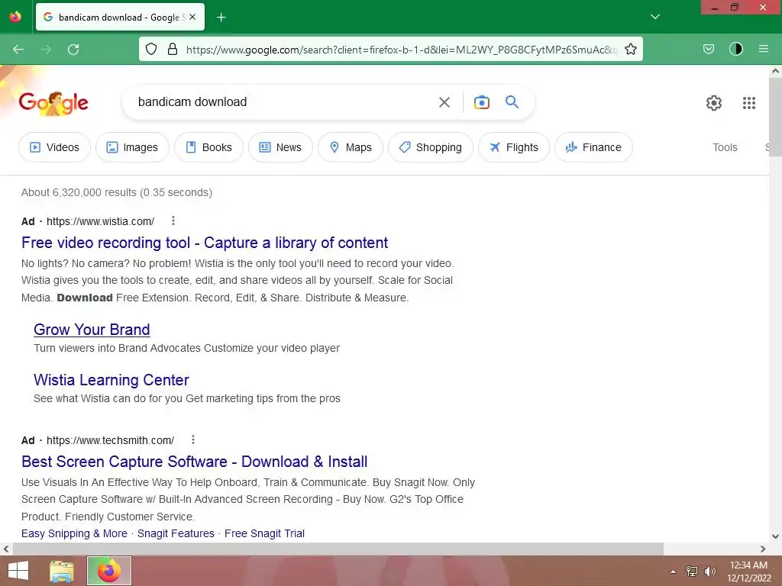Run the search with the magnifier icon

click(512, 101)
